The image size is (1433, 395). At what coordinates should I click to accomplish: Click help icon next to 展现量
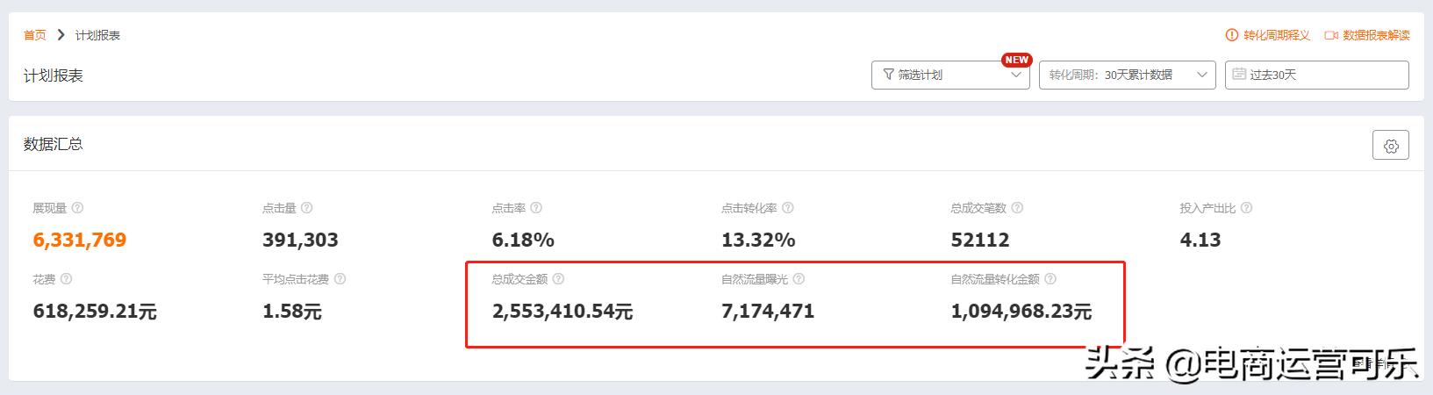tap(77, 208)
